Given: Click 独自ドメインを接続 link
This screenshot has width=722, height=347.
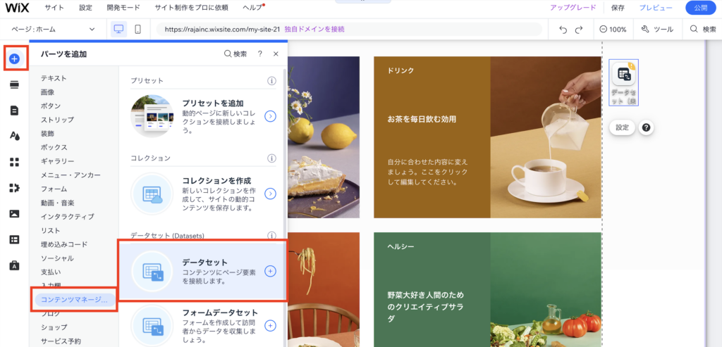Looking at the screenshot, I should 314,29.
